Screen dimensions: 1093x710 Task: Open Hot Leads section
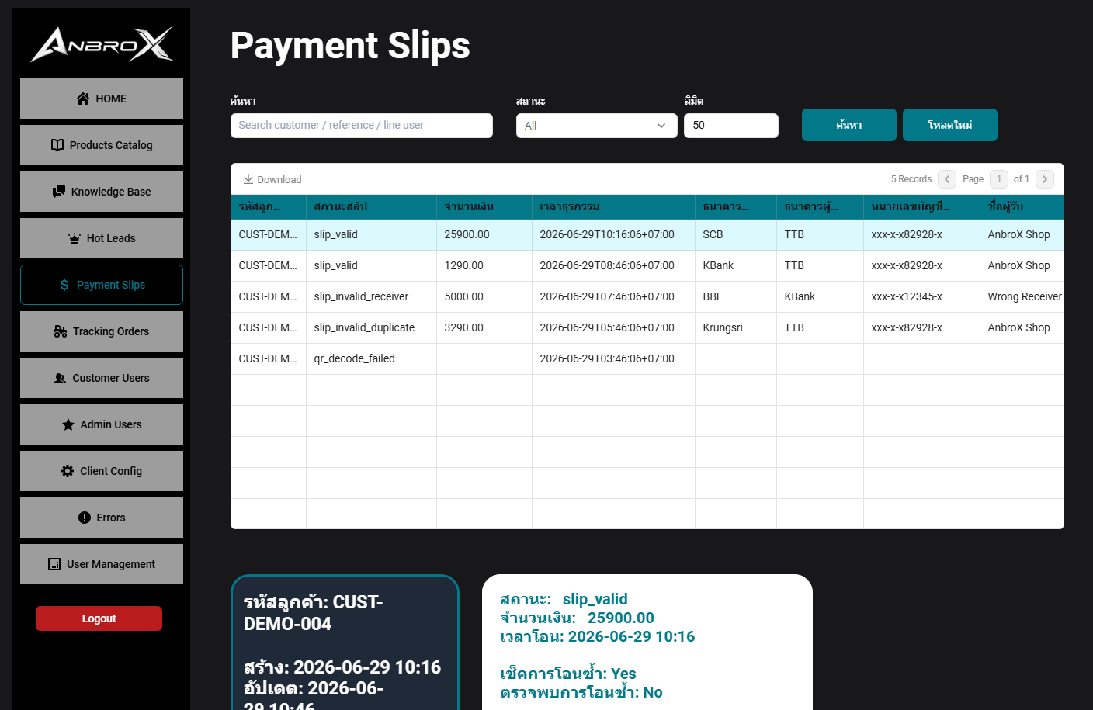[x=102, y=238]
